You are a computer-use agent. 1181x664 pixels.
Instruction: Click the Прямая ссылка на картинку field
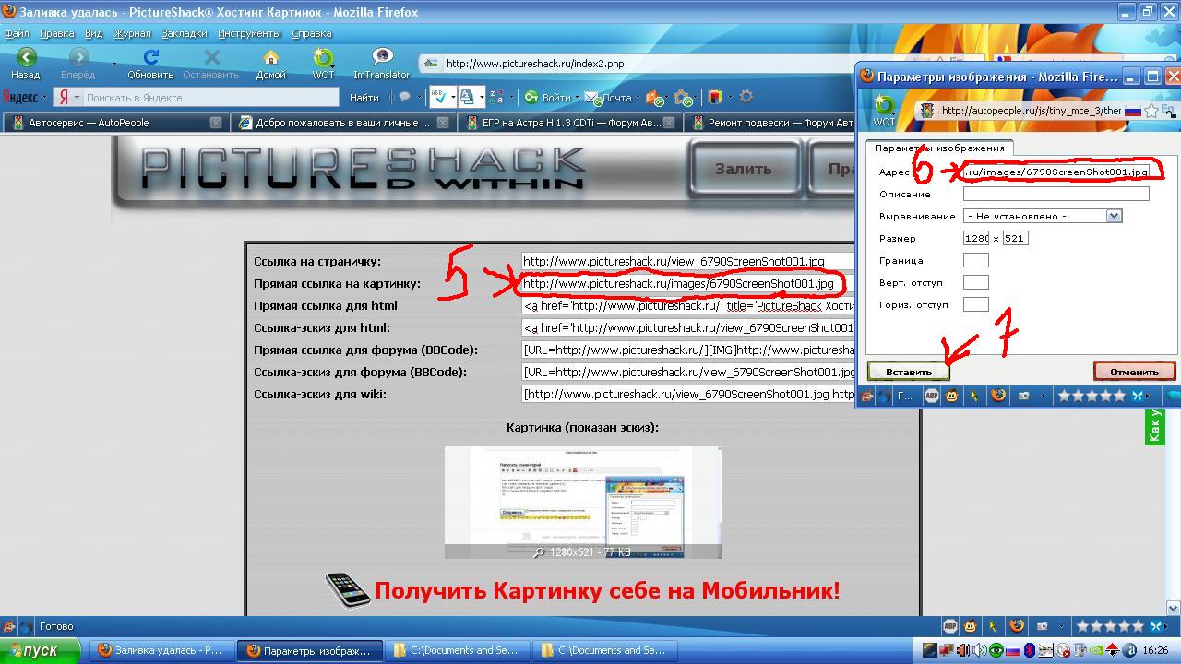tap(688, 283)
